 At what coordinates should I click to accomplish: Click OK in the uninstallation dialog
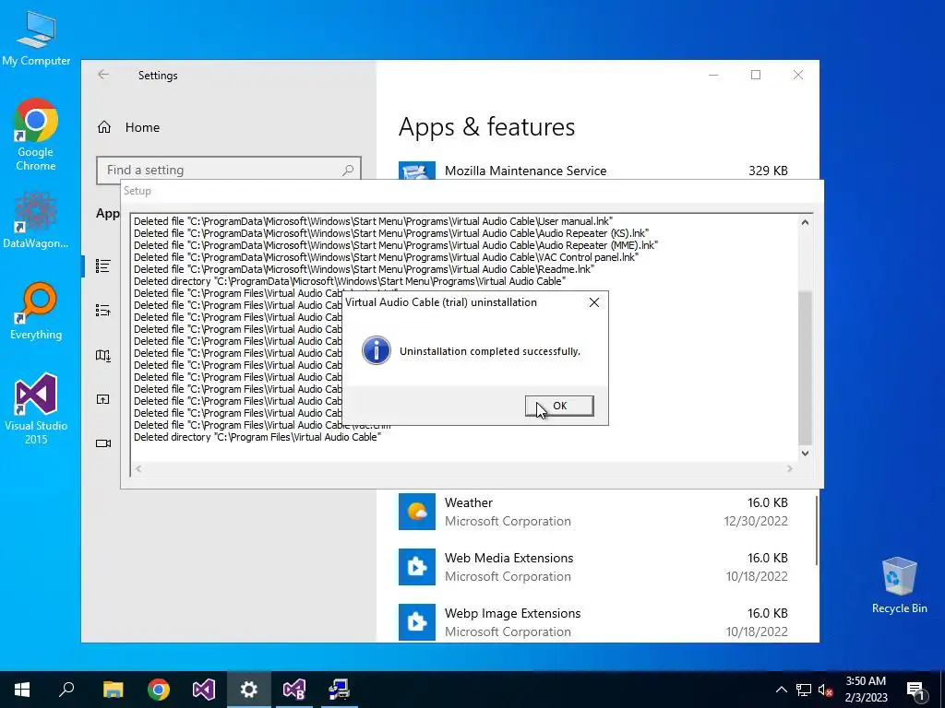tap(559, 406)
